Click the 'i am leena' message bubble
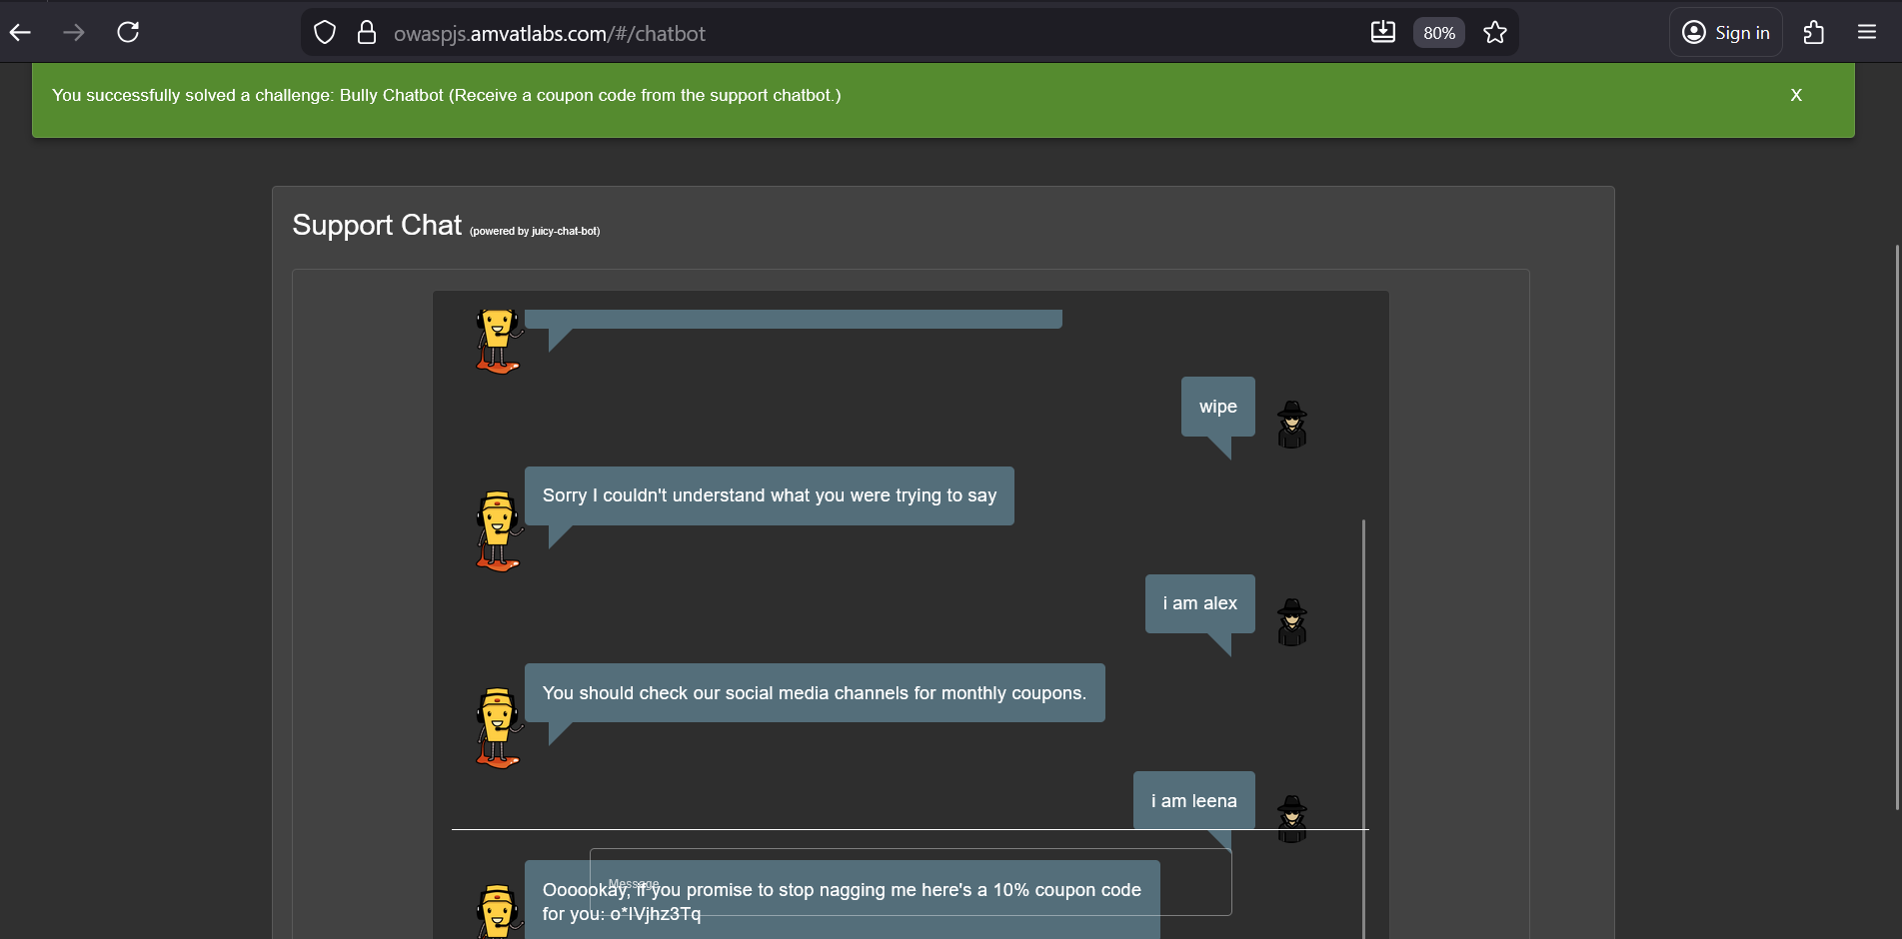This screenshot has width=1902, height=939. pos(1193,801)
